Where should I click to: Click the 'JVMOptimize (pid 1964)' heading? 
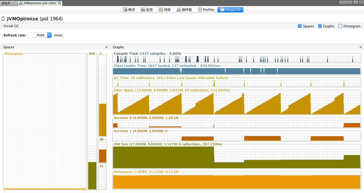coord(35,19)
